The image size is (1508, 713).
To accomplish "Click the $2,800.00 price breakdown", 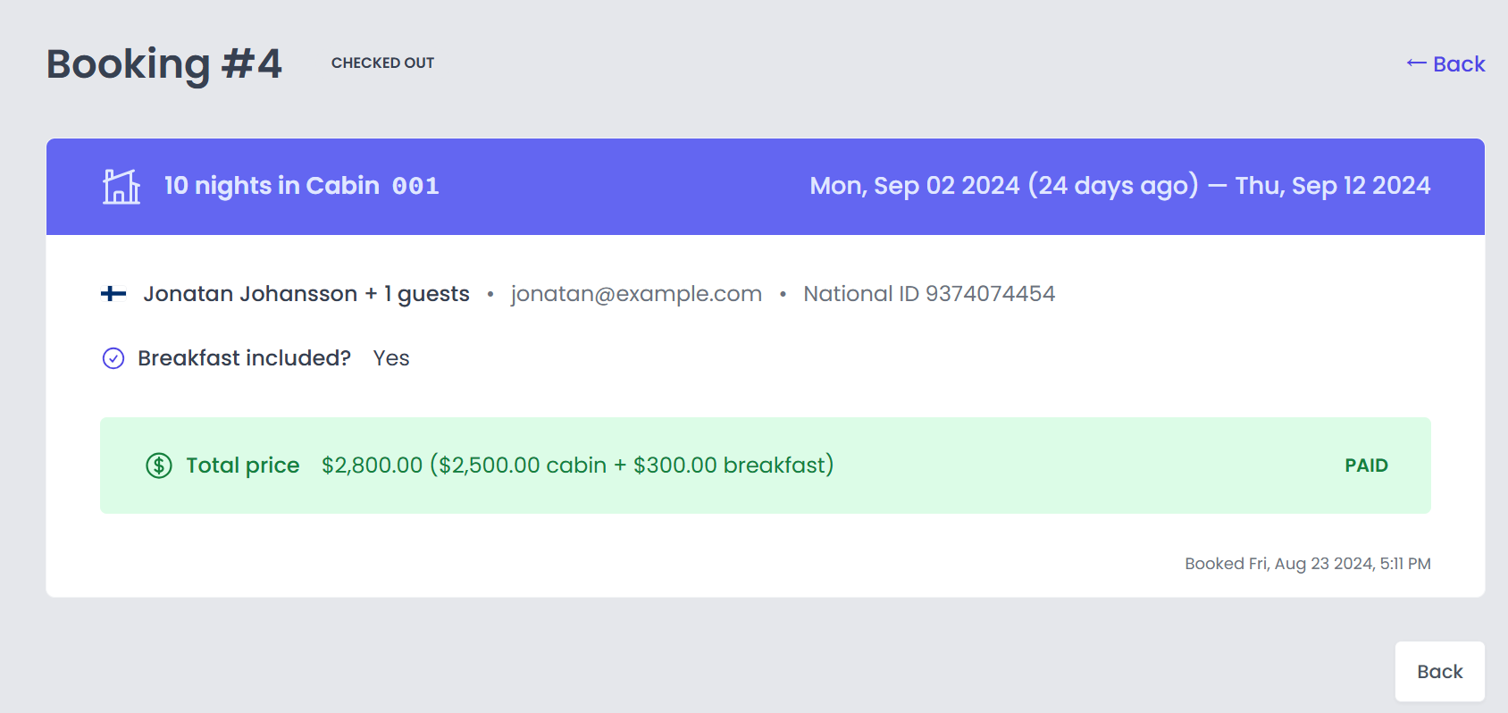I will click(577, 466).
